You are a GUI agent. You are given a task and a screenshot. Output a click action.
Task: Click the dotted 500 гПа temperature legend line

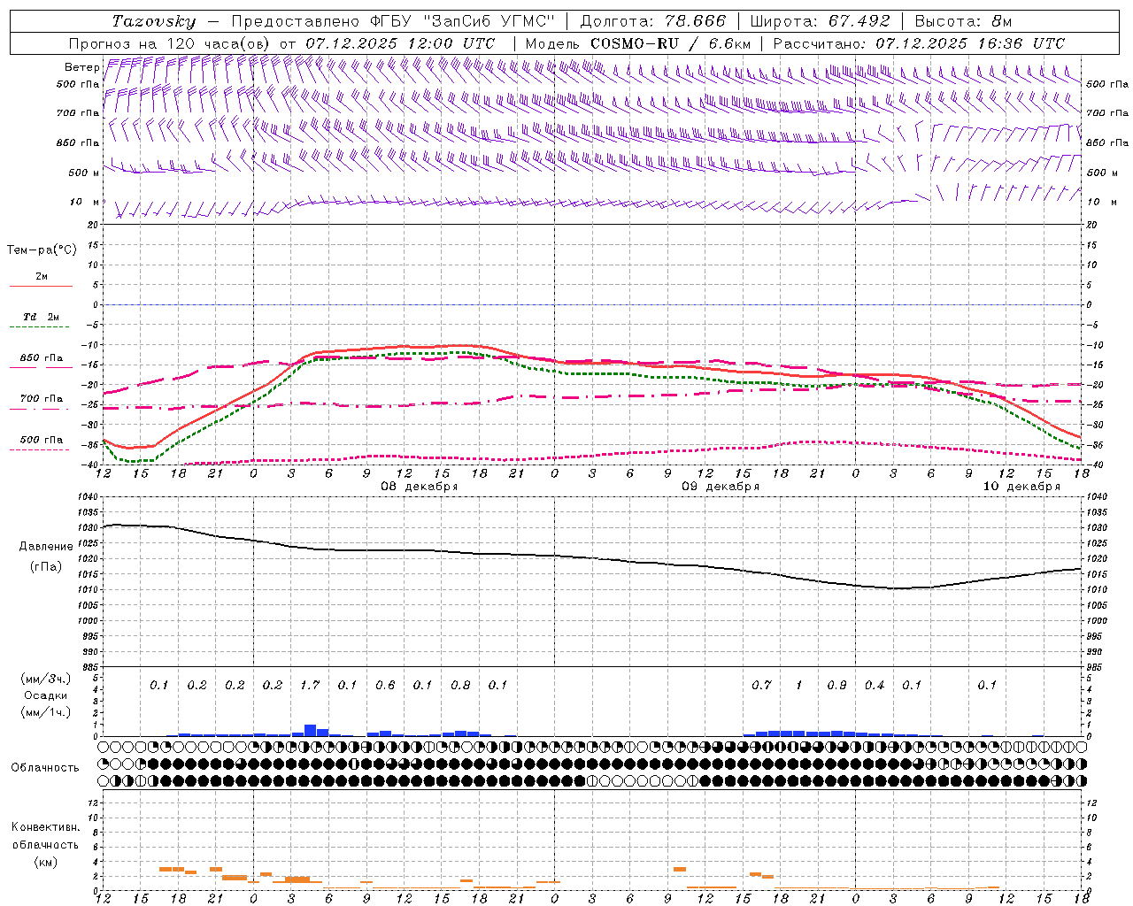(x=41, y=449)
